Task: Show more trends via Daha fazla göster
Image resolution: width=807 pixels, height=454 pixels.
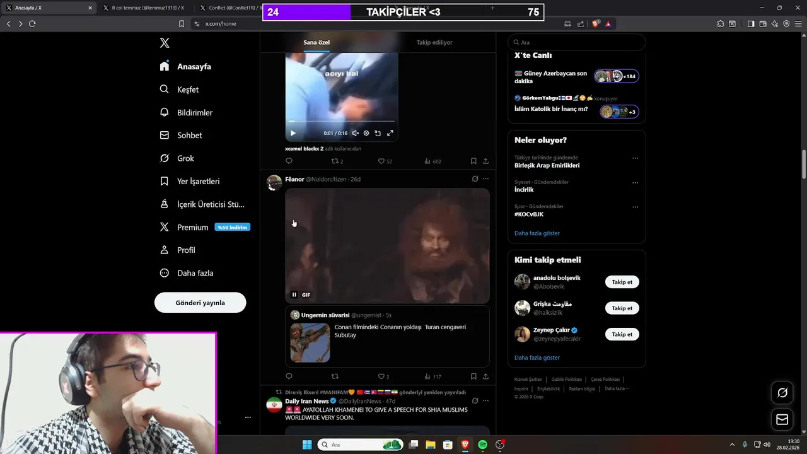Action: tap(537, 233)
